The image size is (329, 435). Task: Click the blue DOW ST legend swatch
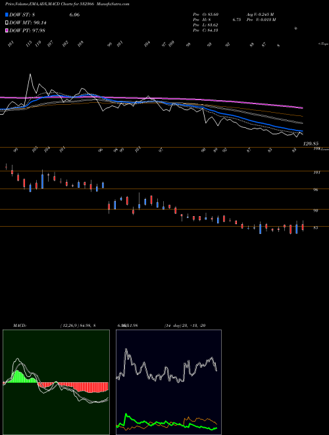7,14
